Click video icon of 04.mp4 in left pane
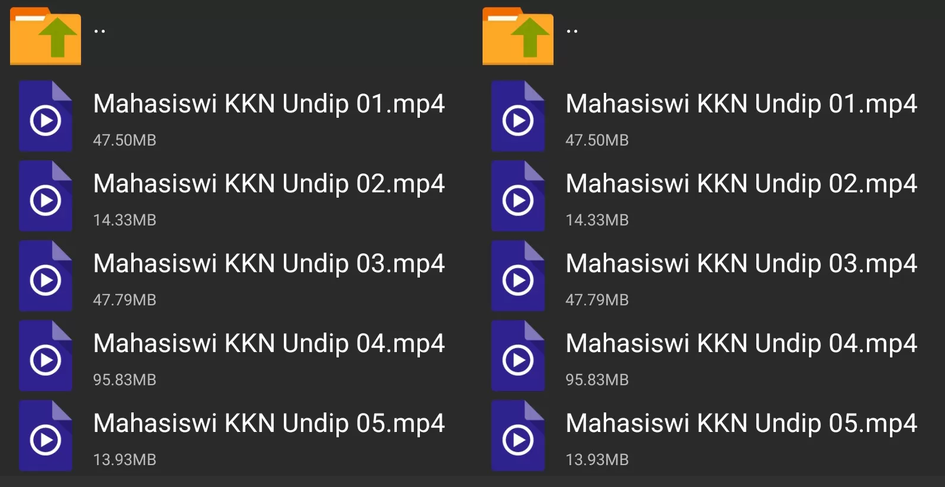 click(x=46, y=356)
